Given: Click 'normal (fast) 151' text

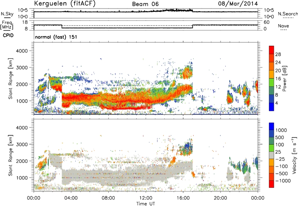Looking at the screenshot, I should (x=56, y=37).
